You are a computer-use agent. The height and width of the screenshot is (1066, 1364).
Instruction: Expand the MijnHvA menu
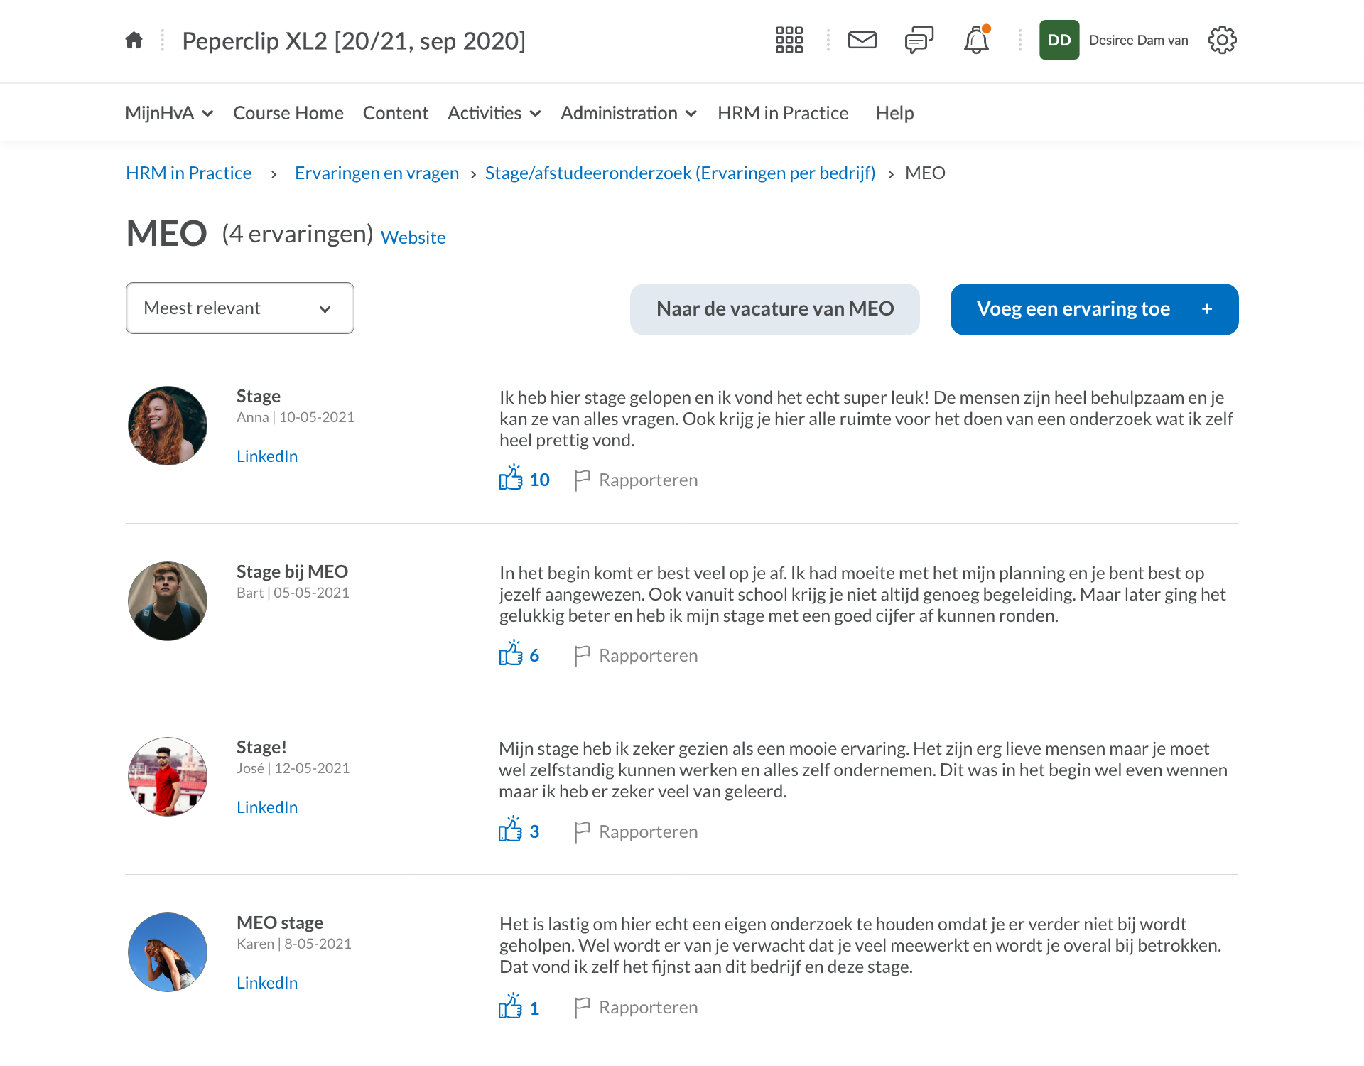tap(169, 113)
